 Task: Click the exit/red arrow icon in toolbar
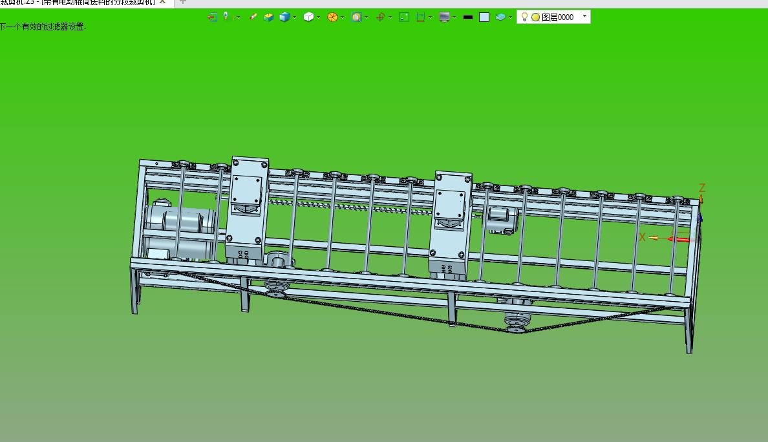coord(211,17)
